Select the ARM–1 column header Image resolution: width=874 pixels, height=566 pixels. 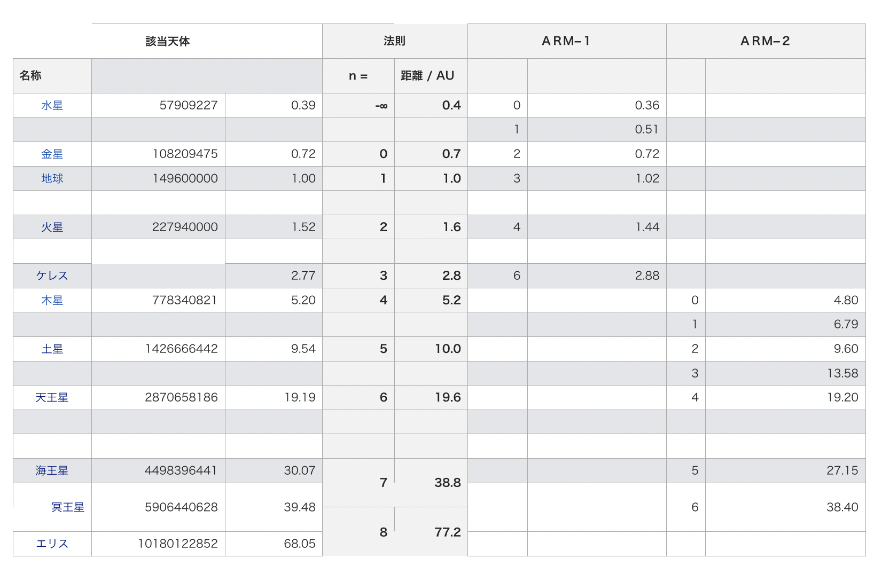[566, 41]
